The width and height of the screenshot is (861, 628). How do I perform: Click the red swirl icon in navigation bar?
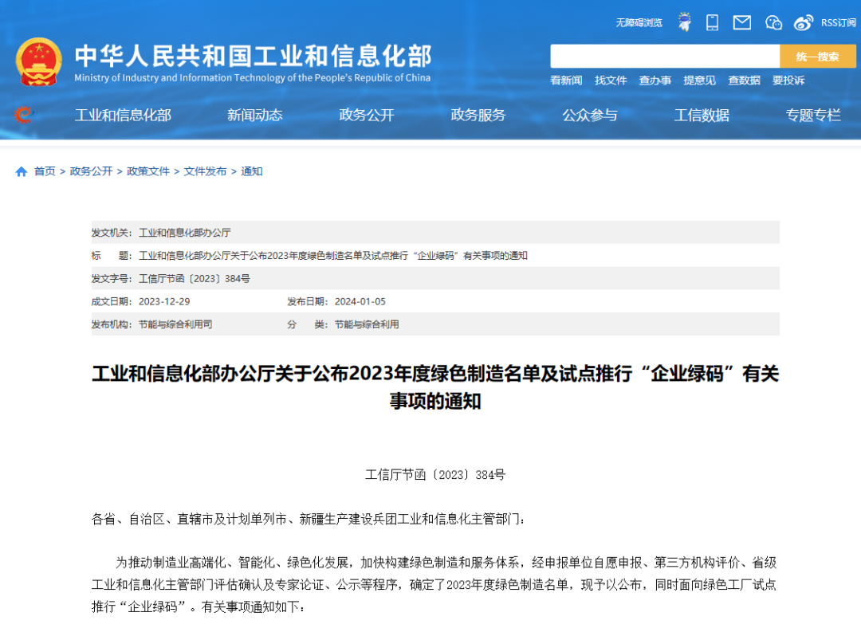[x=24, y=115]
